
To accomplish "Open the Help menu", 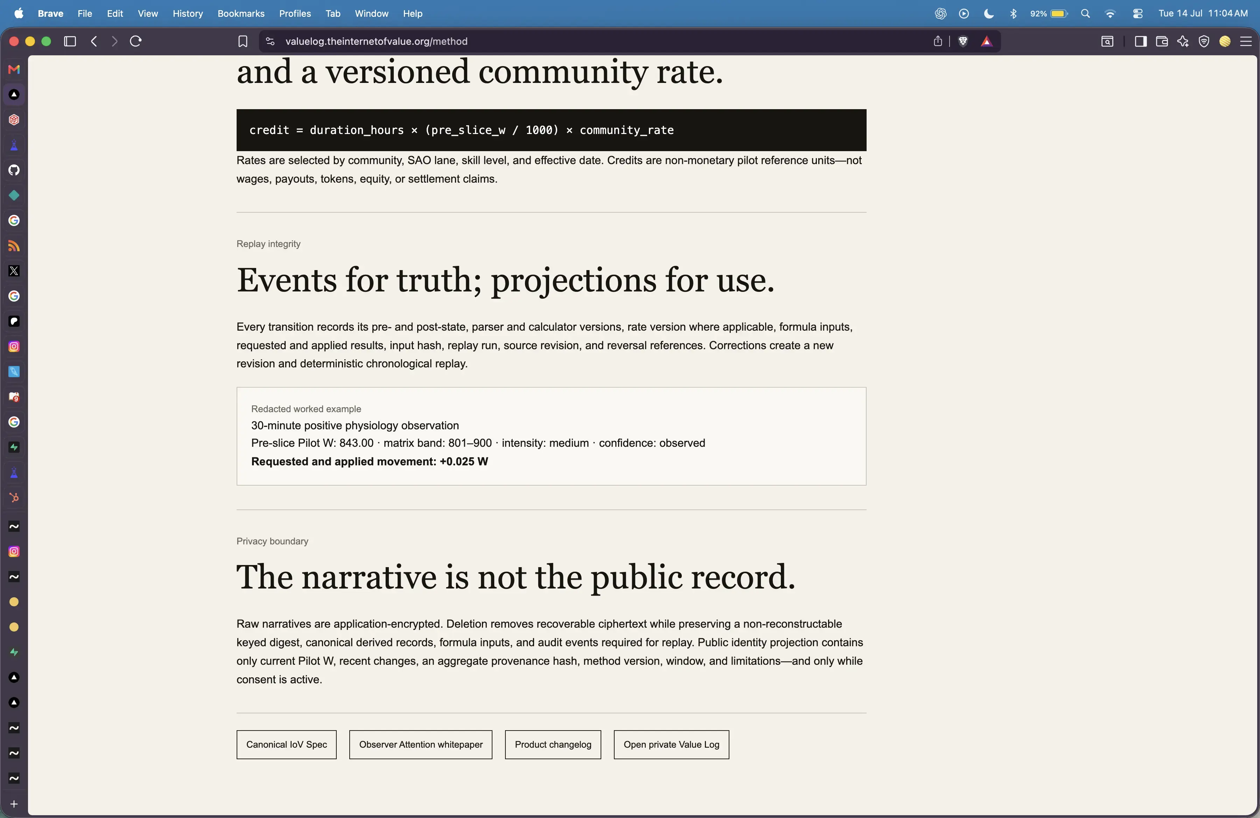I will pos(412,13).
